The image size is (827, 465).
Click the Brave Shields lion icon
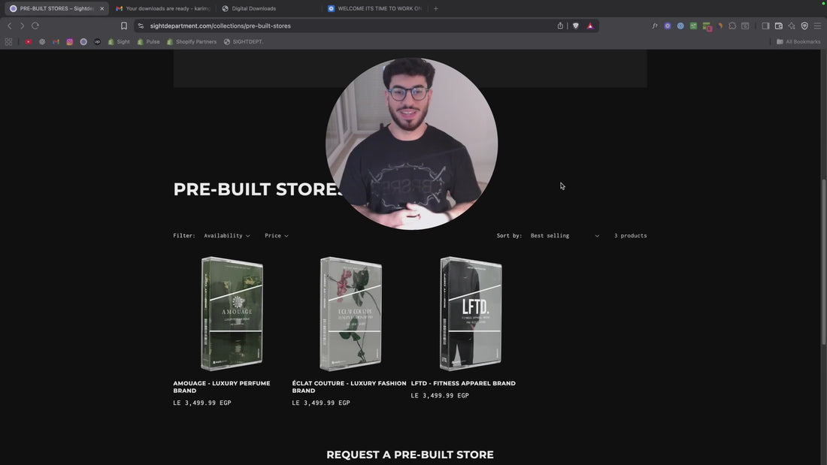click(x=576, y=26)
